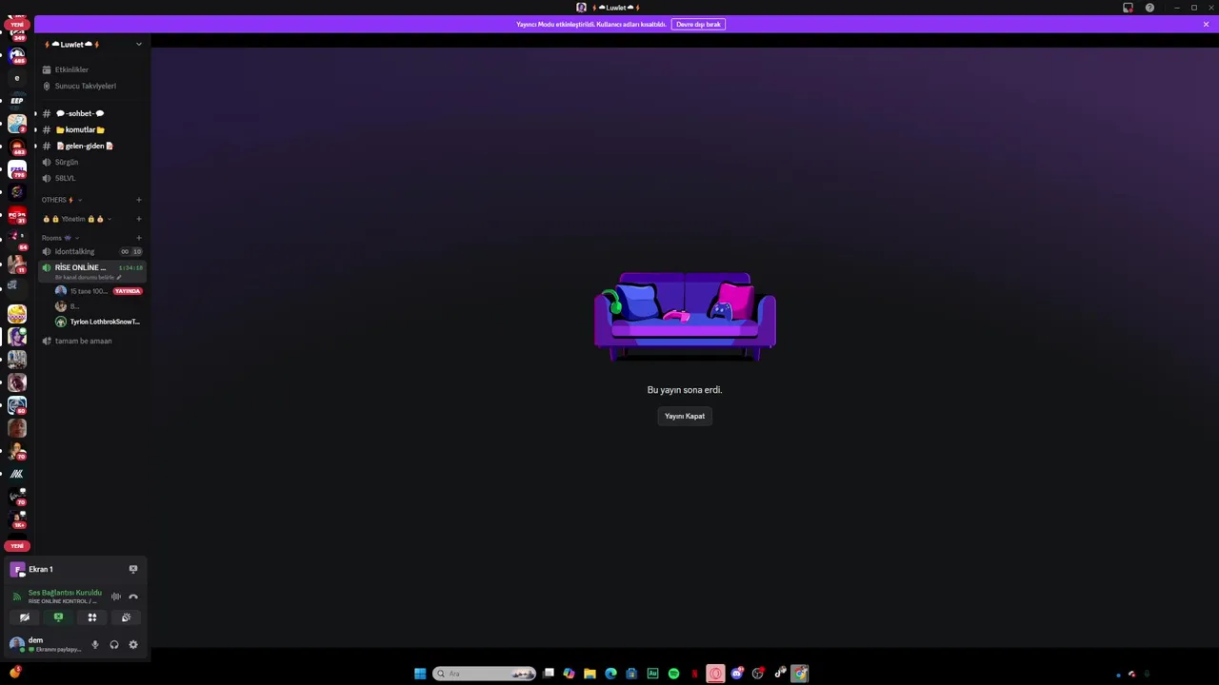Viewport: 1219px width, 685px height.
Task: Open the Etkinlikler events entry
Action: coord(91,69)
